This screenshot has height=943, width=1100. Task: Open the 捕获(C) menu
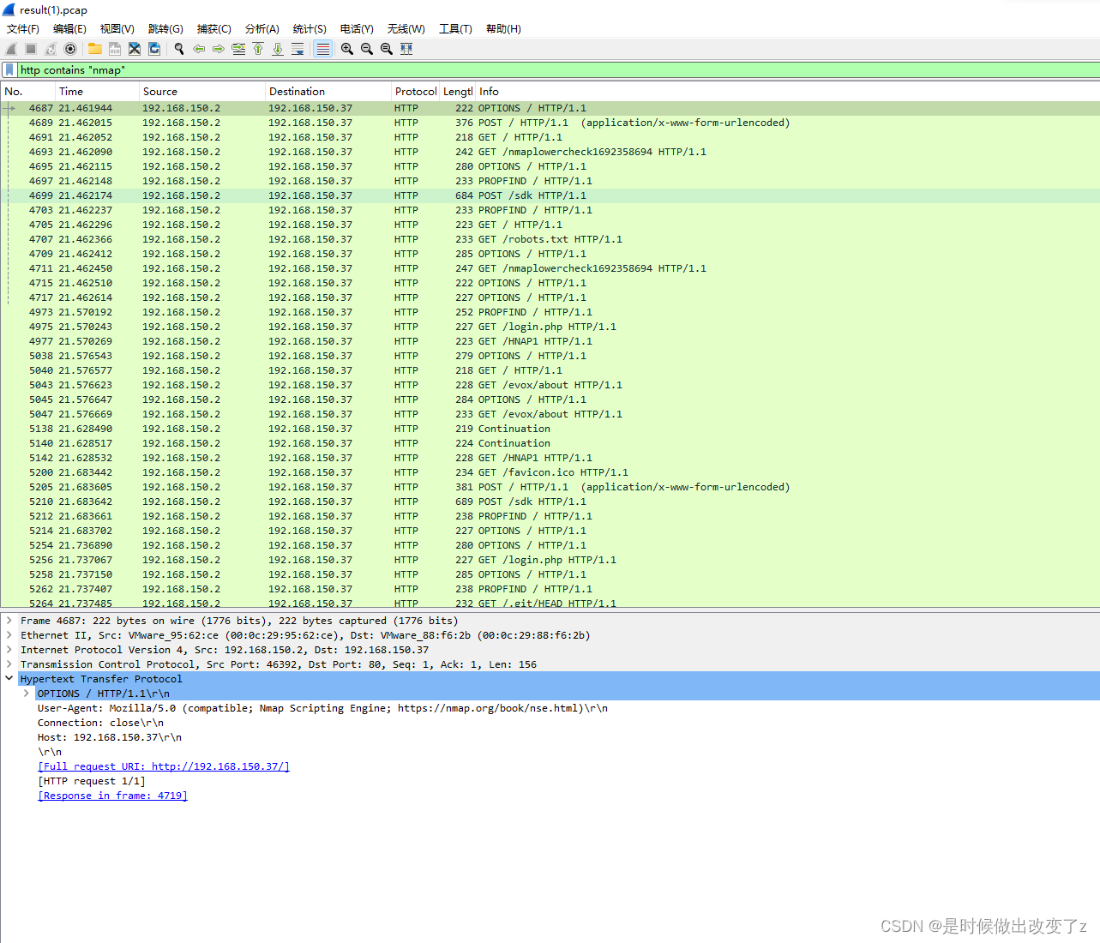coord(214,29)
